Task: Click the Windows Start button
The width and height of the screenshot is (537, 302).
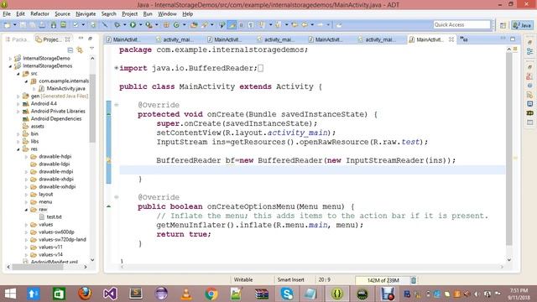Action: pos(10,294)
